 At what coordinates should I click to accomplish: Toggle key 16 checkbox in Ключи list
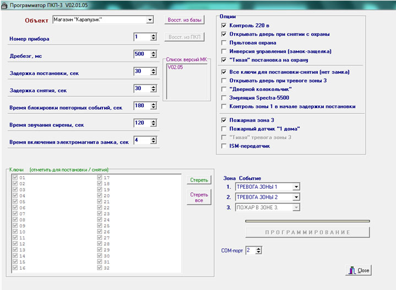15,267
